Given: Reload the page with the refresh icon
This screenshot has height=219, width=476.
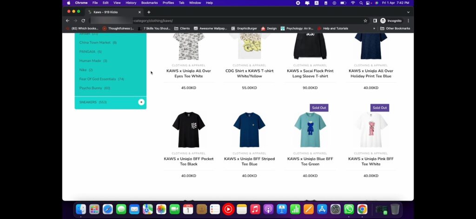Looking at the screenshot, I should coord(83,20).
